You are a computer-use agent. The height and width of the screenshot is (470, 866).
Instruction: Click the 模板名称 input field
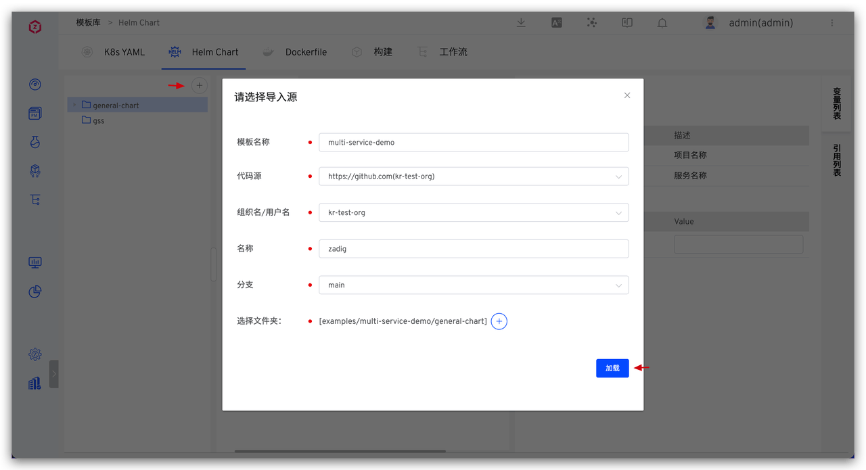[473, 142]
